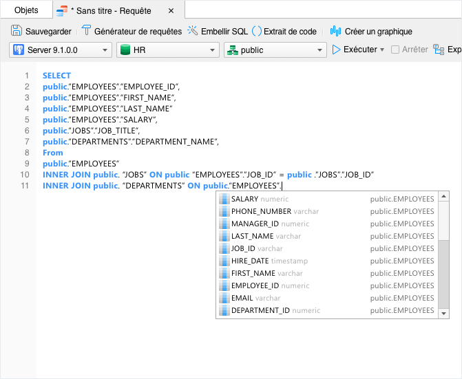Image resolution: width=462 pixels, height=379 pixels.
Task: Click the column icon beside PHONE_NUMBER
Action: tap(224, 211)
